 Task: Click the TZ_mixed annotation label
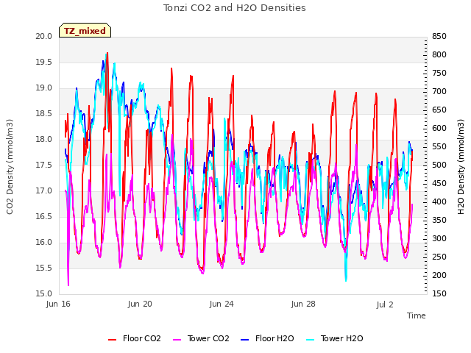tap(85, 31)
